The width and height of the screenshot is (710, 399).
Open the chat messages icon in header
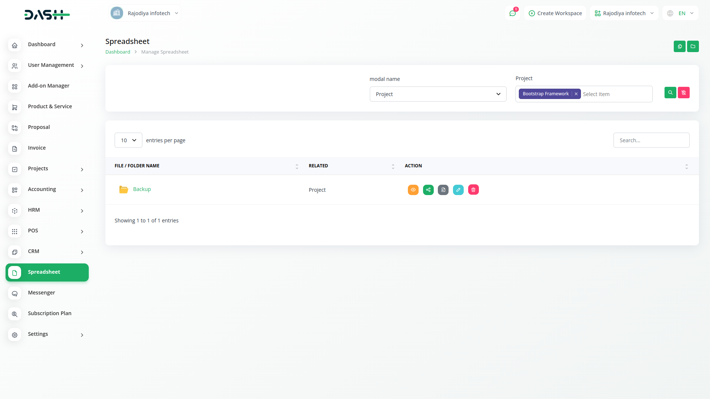513,13
